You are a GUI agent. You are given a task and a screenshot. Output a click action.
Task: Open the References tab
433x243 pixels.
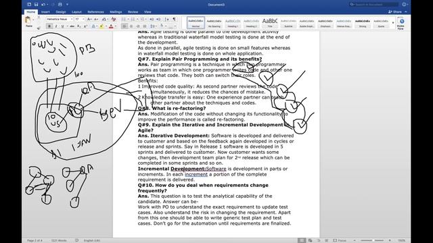[95, 12]
